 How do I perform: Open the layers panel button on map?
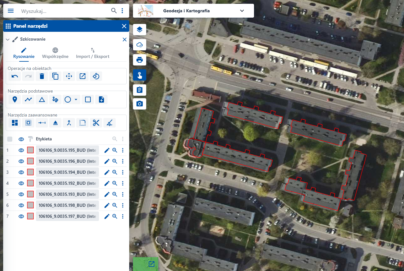[140, 30]
